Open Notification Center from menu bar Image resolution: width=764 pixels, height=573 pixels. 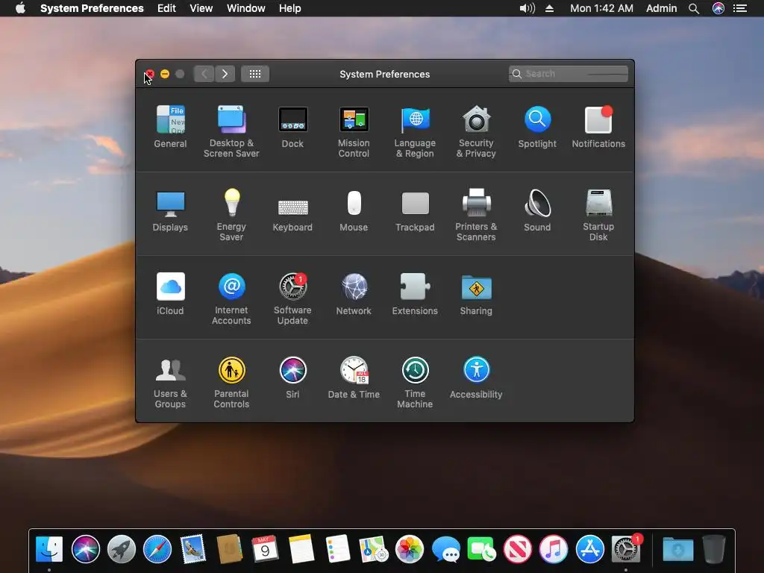740,8
